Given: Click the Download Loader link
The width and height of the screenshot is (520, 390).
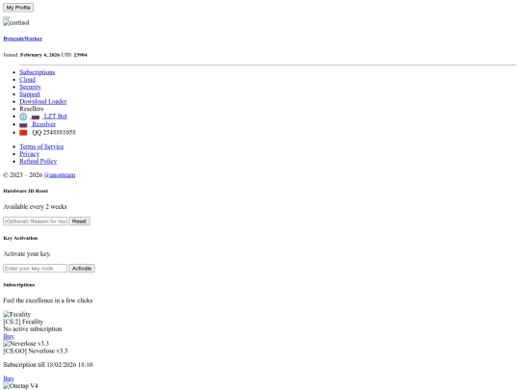Looking at the screenshot, I should (43, 101).
